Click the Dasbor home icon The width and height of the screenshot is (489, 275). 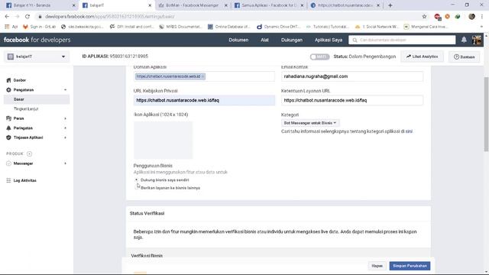coord(8,80)
